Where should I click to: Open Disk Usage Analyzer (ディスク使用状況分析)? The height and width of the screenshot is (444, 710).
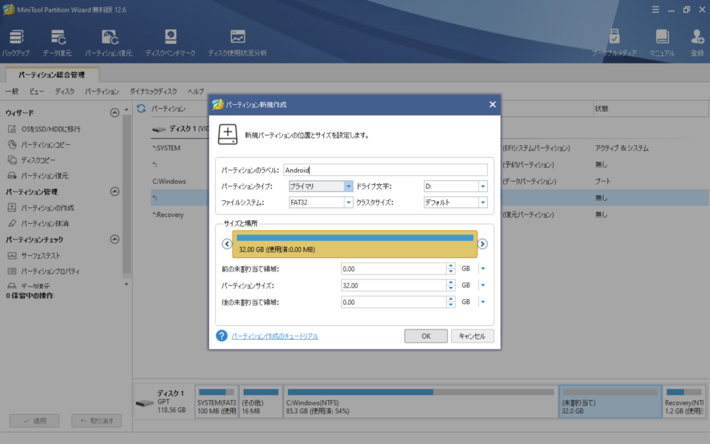[237, 43]
